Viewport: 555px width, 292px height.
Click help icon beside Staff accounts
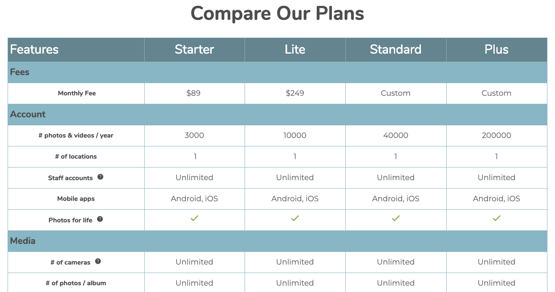click(100, 177)
